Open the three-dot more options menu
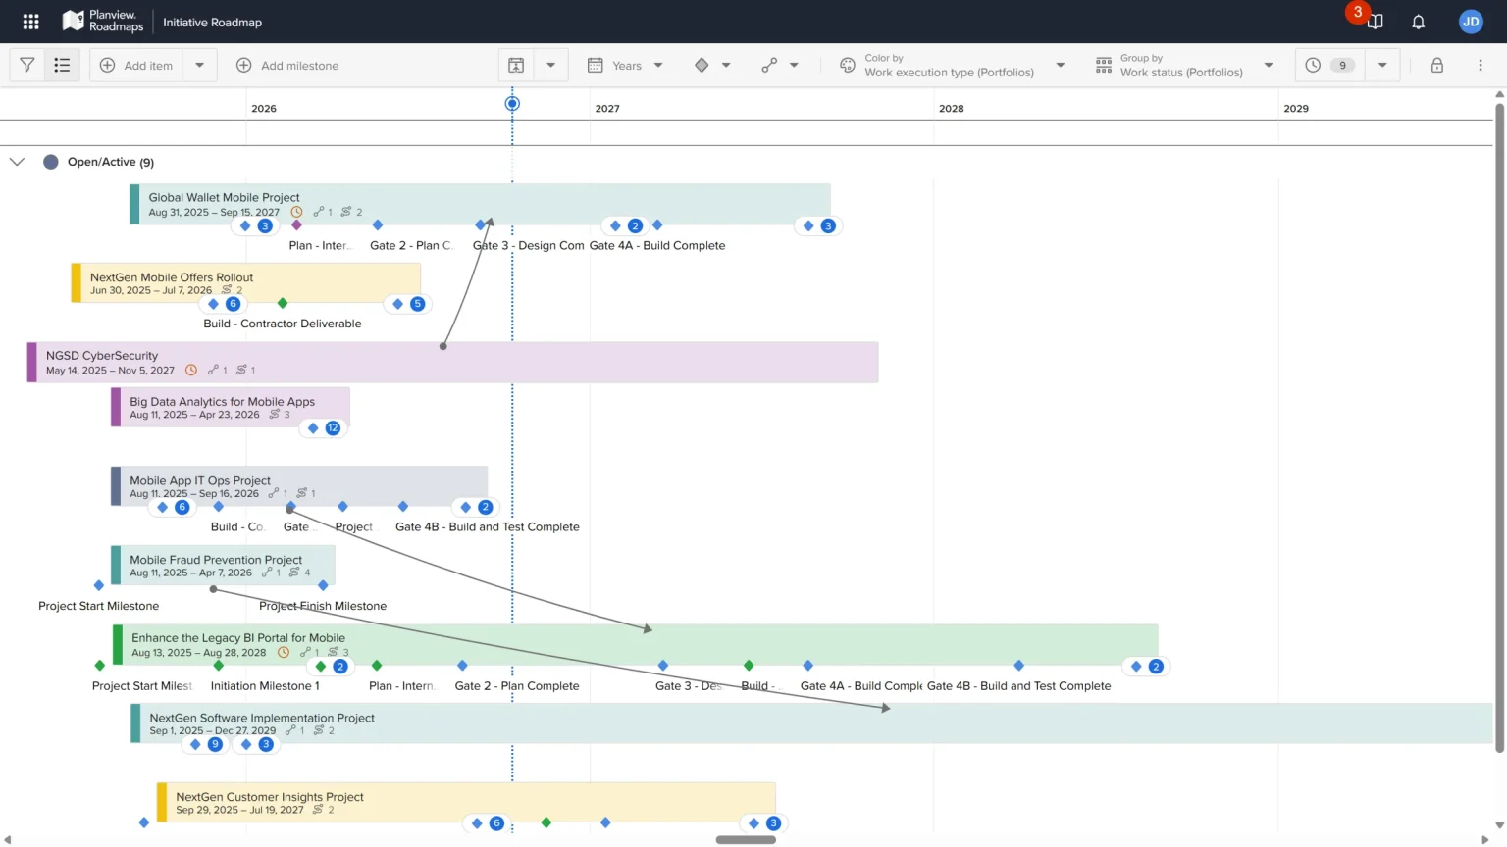This screenshot has height=847, width=1507. tap(1481, 65)
